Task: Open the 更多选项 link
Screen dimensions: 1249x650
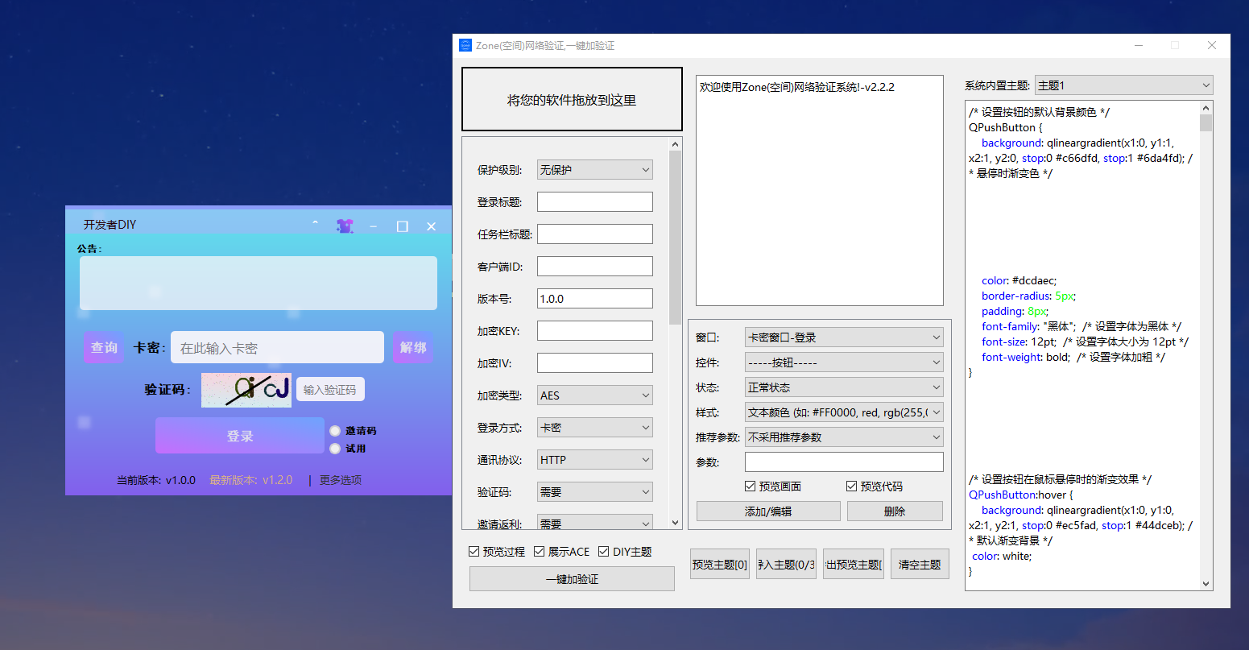Action: coord(341,480)
